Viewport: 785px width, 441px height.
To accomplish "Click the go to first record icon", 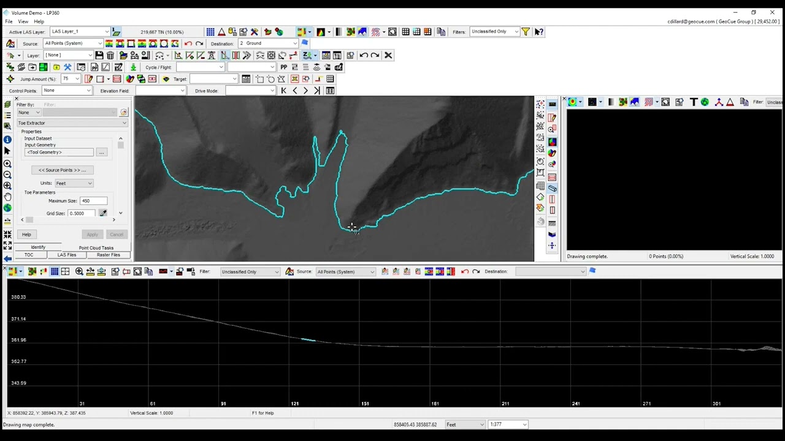I will pyautogui.click(x=283, y=91).
